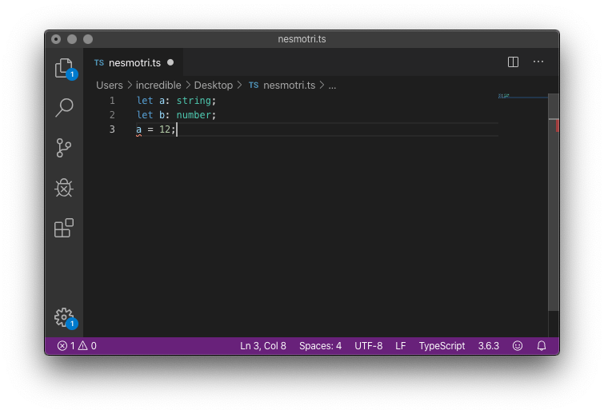Image resolution: width=604 pixels, height=414 pixels.
Task: Open the errors and warnings panel
Action: pyautogui.click(x=77, y=346)
